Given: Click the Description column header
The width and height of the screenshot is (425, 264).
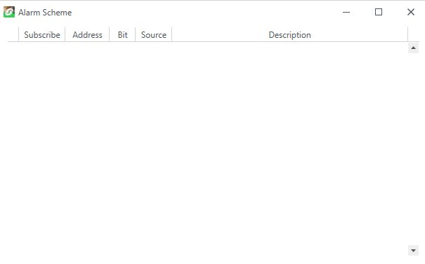Looking at the screenshot, I should point(289,35).
